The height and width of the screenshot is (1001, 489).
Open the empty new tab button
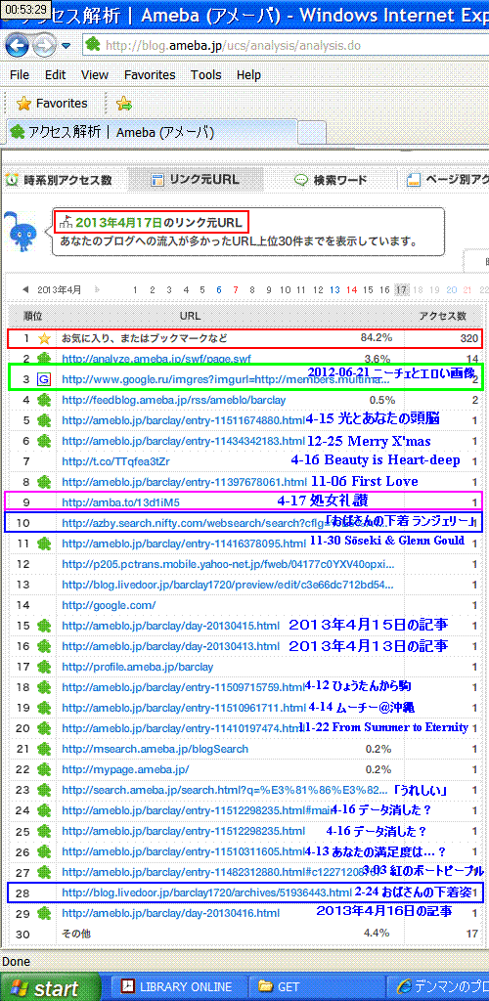click(312, 133)
